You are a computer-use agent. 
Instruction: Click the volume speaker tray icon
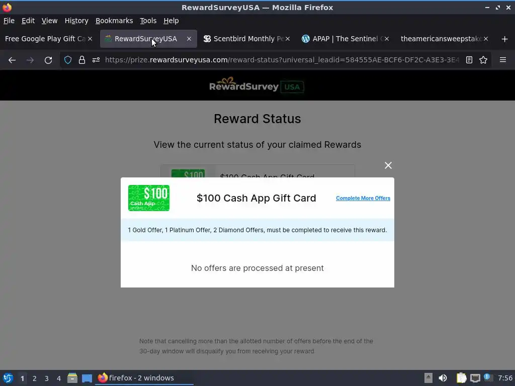(443, 378)
